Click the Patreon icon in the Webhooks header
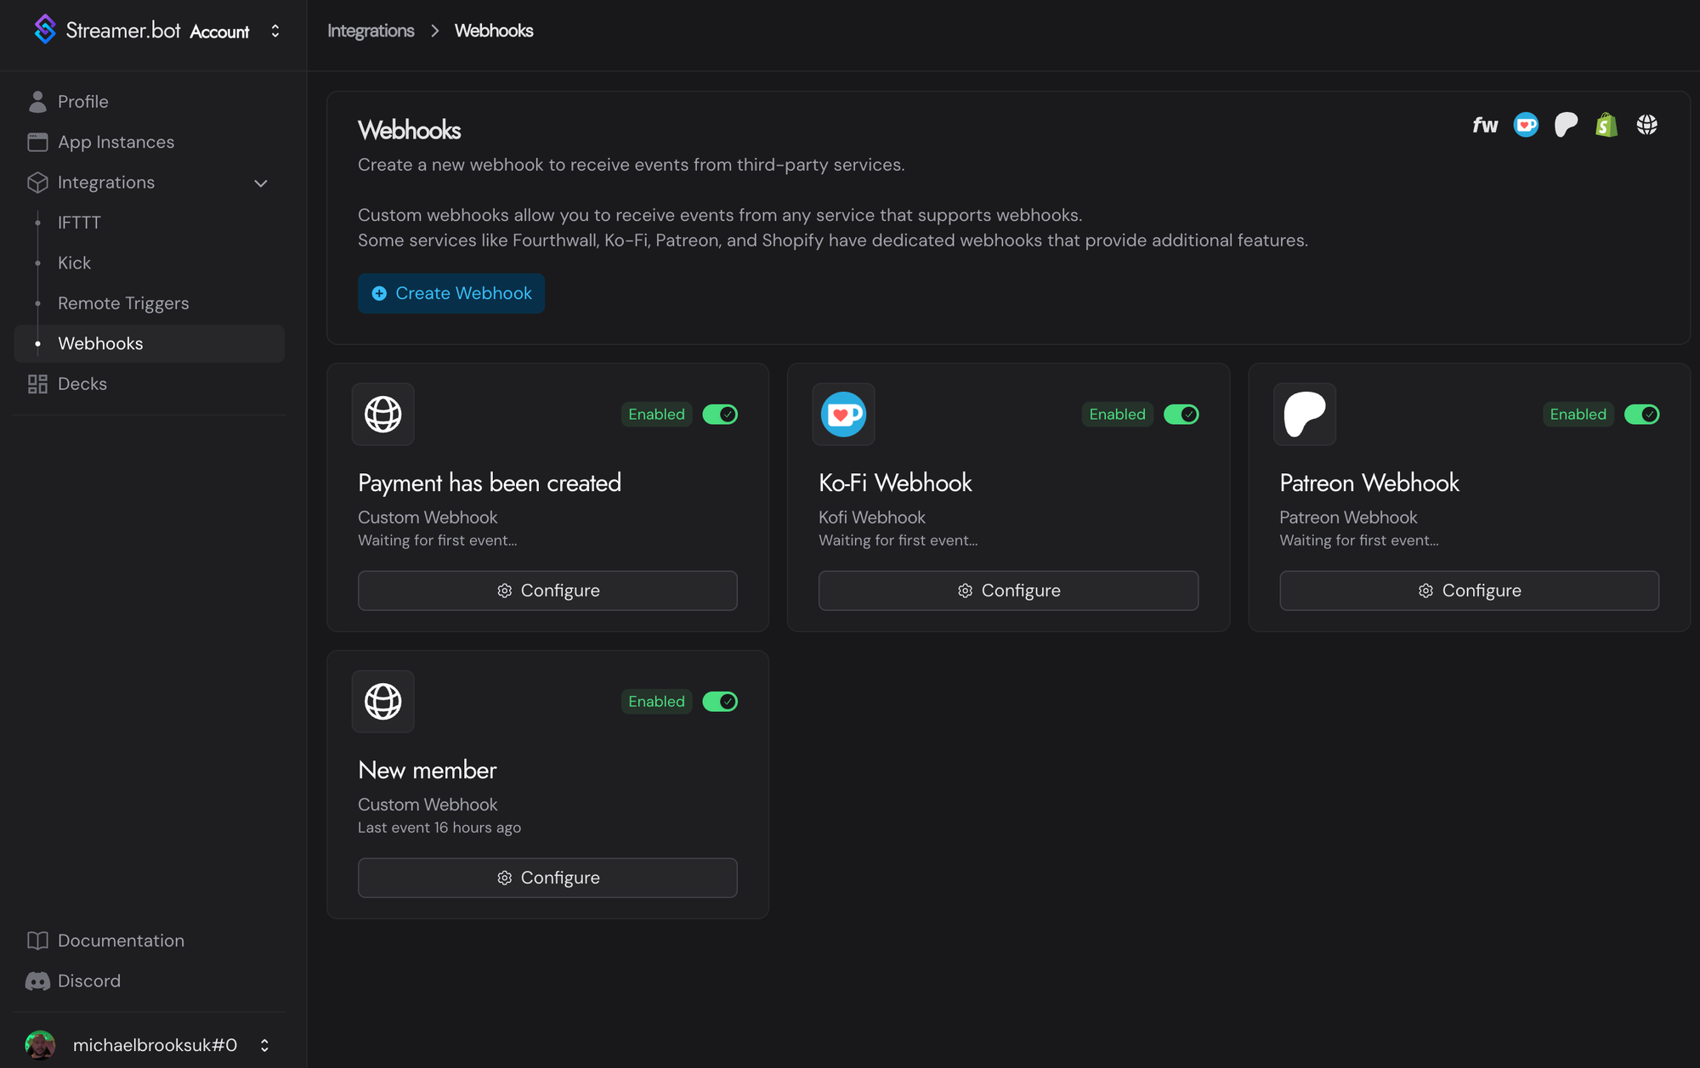Viewport: 1700px width, 1068px height. (x=1566, y=124)
